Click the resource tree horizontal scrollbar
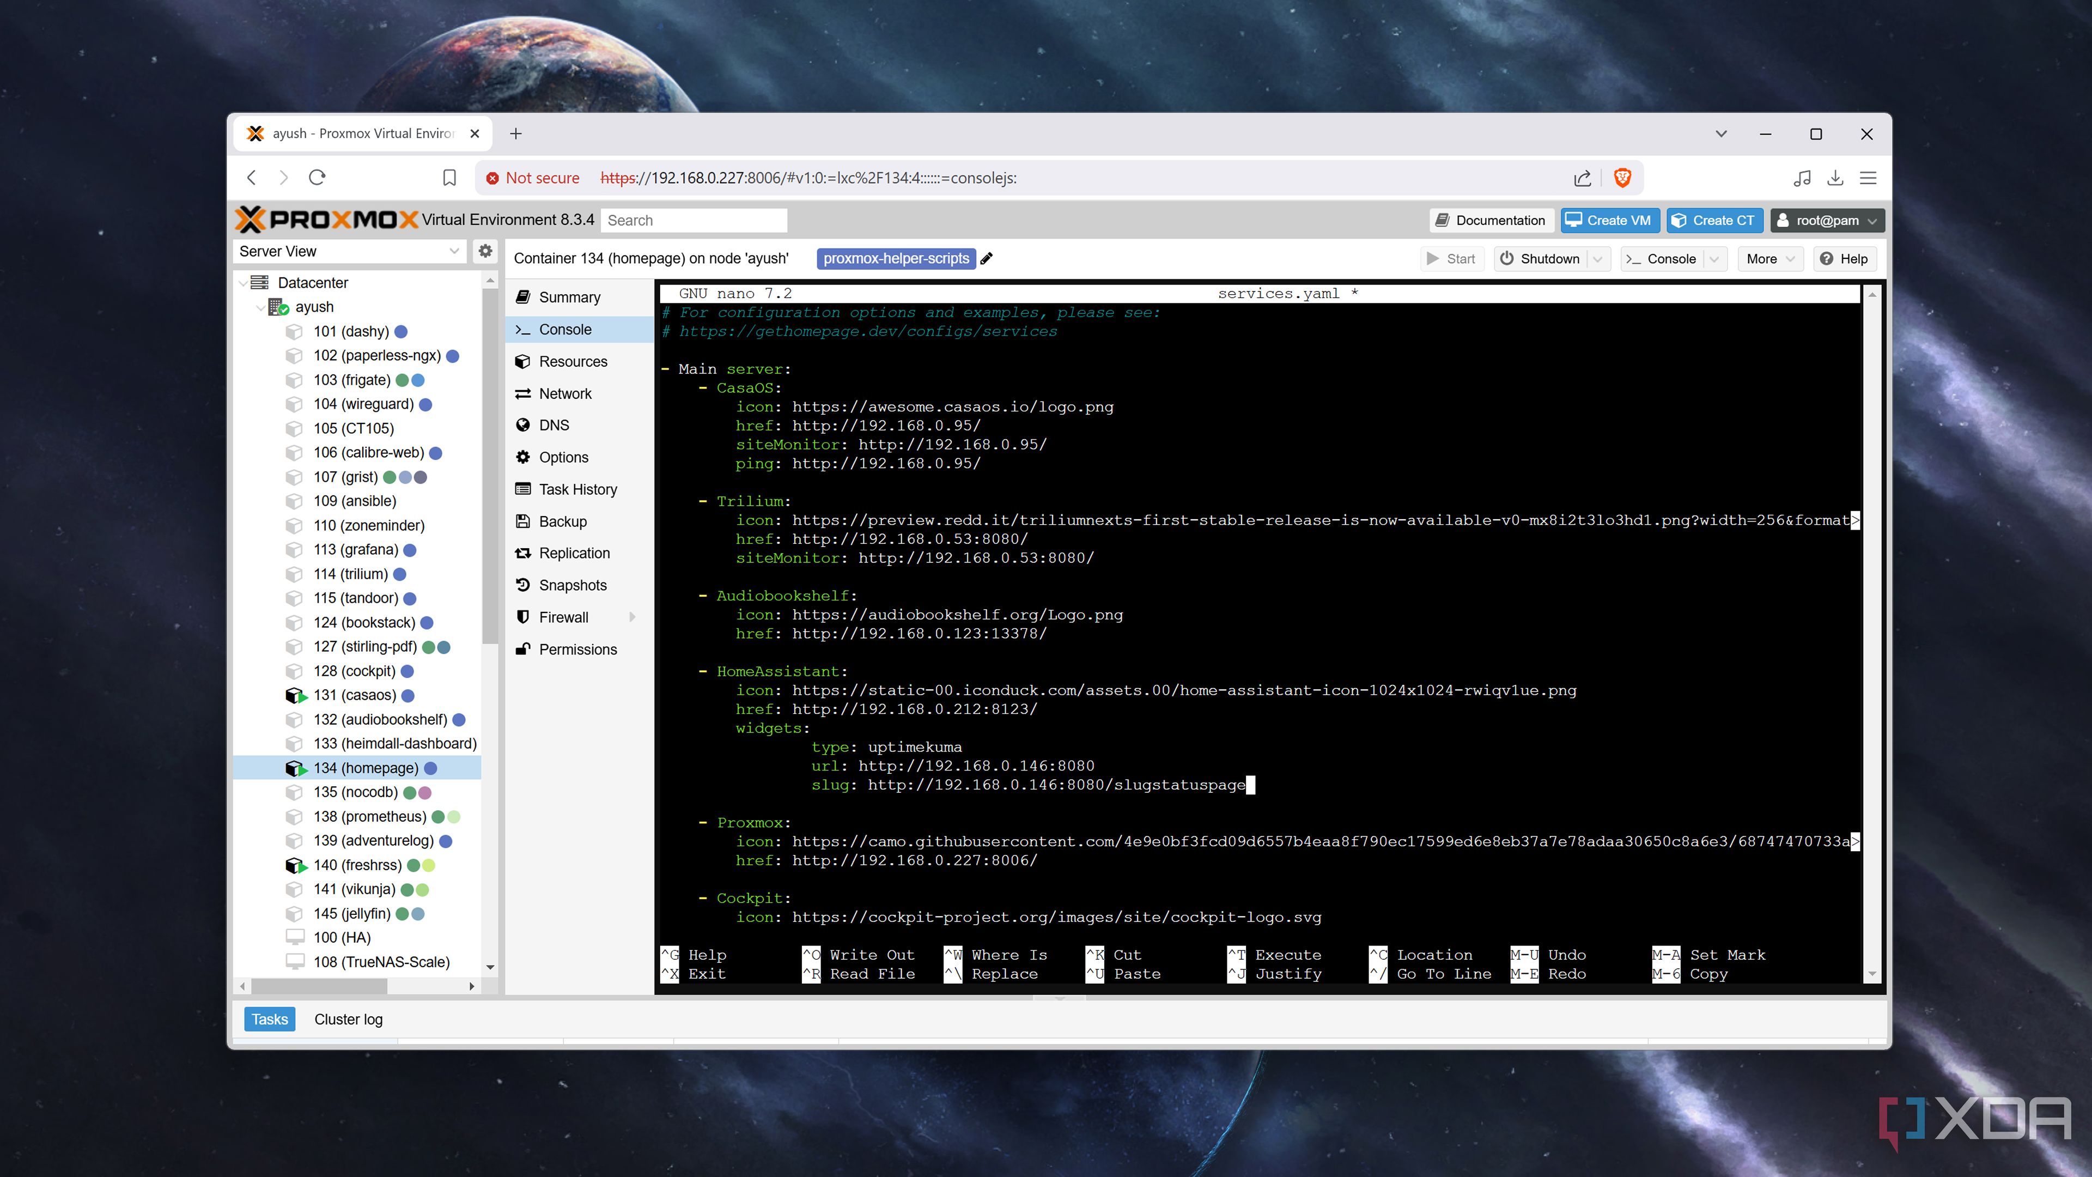 (319, 986)
